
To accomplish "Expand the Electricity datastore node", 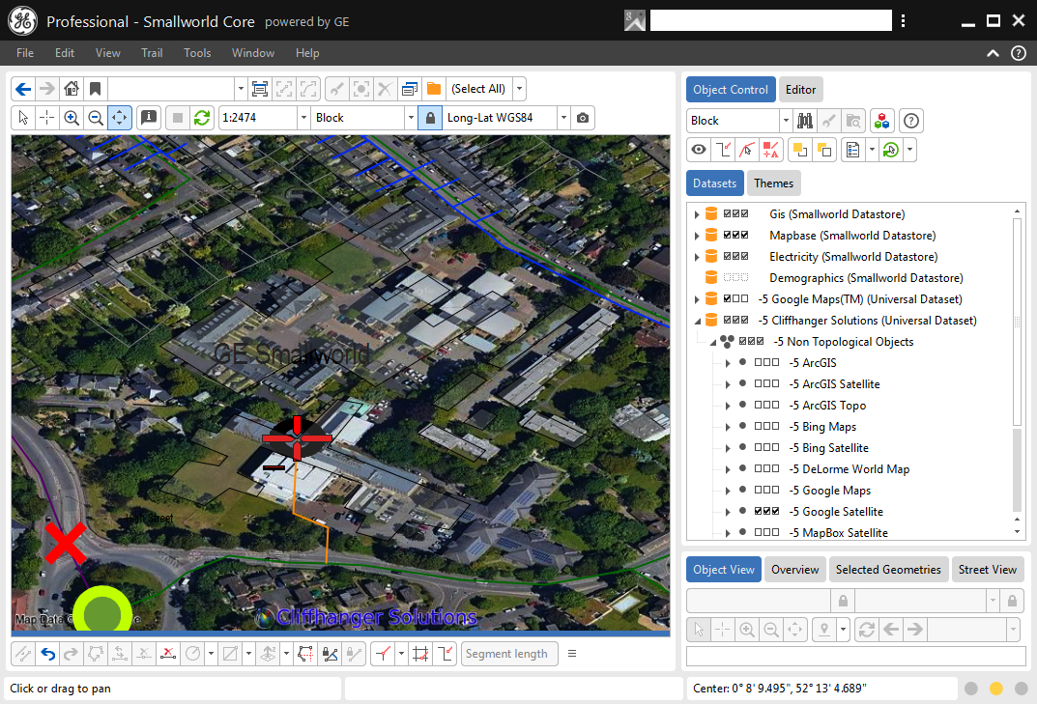I will point(697,257).
